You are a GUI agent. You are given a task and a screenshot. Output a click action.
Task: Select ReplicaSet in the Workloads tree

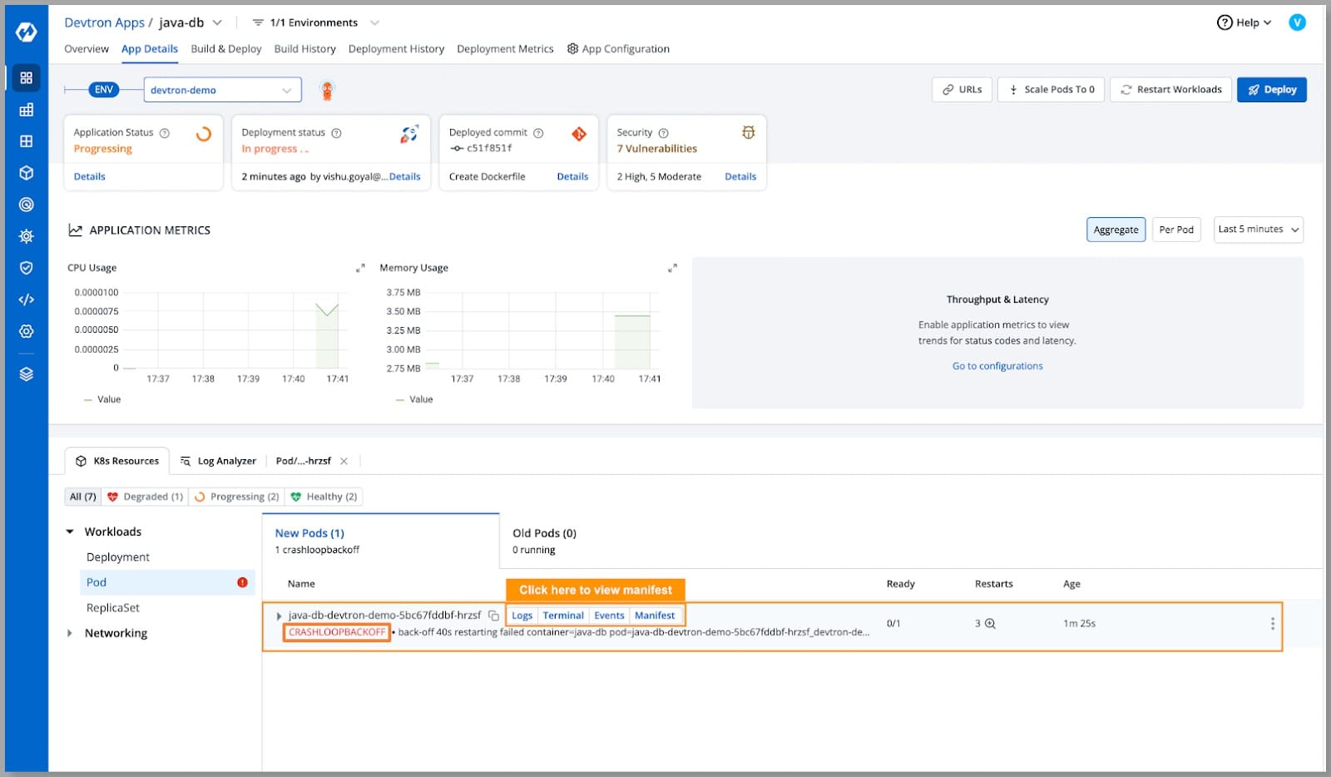pos(113,608)
